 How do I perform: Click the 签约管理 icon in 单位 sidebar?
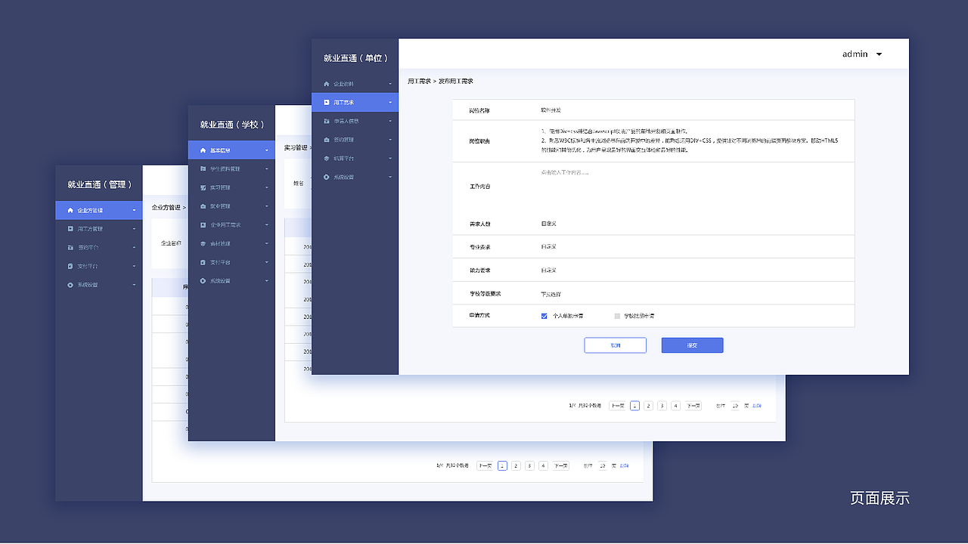coord(326,140)
